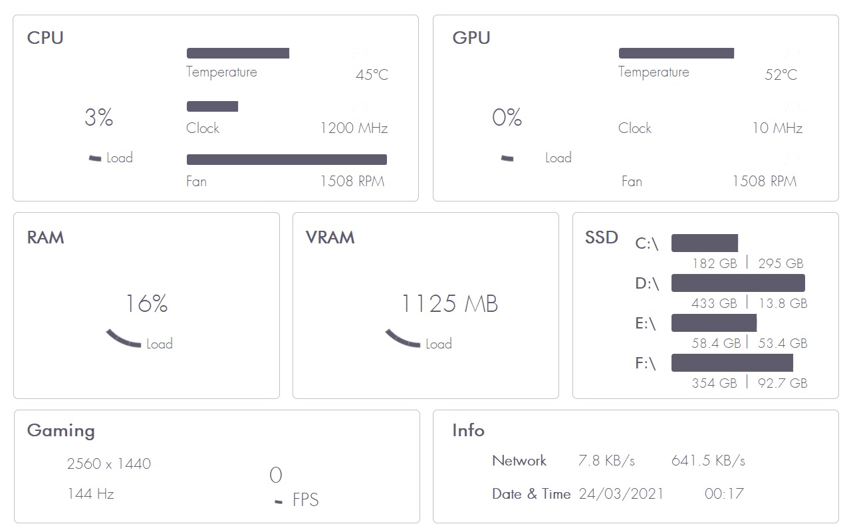This screenshot has width=851, height=532.
Task: Click the GPU temperature progress bar
Action: pos(676,53)
